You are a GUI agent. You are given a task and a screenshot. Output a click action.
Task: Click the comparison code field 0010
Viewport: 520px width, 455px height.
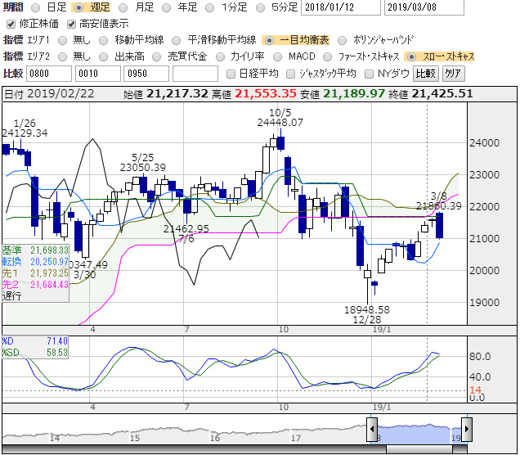pyautogui.click(x=98, y=74)
